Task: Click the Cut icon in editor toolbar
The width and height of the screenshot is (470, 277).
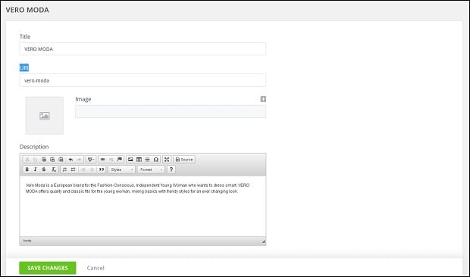Action: pos(27,160)
